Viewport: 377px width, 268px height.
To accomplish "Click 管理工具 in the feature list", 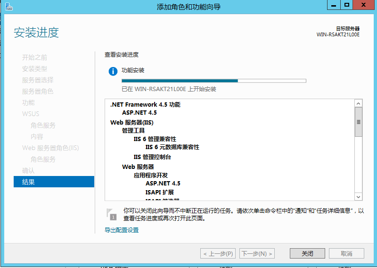I will (x=133, y=131).
